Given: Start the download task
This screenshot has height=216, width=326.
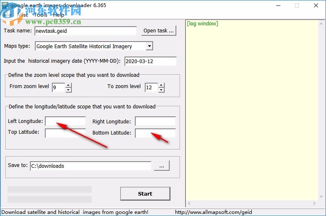Looking at the screenshot, I should pos(145,194).
